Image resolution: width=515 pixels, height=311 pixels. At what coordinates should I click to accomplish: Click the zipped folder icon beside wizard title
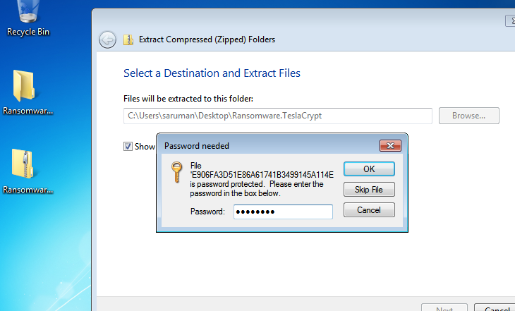[128, 39]
